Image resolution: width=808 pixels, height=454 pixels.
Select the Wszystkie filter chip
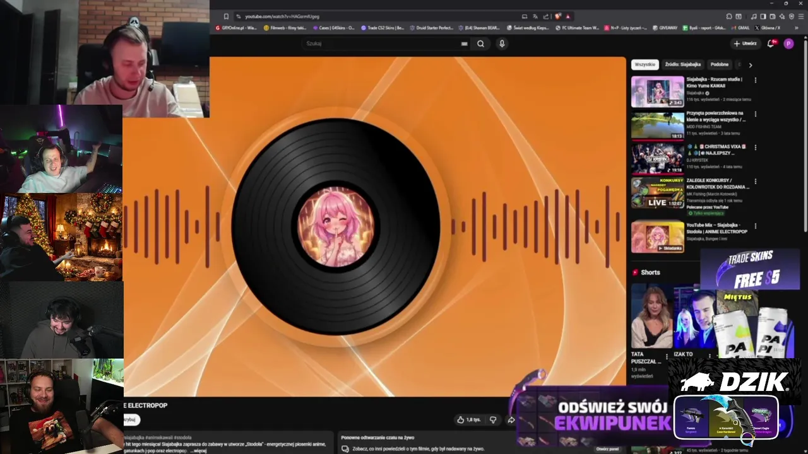[x=645, y=64]
